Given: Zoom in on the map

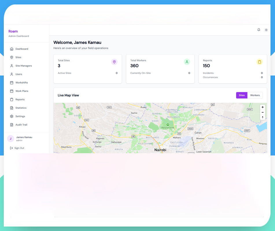Looking at the screenshot, I should pyautogui.click(x=262, y=107).
